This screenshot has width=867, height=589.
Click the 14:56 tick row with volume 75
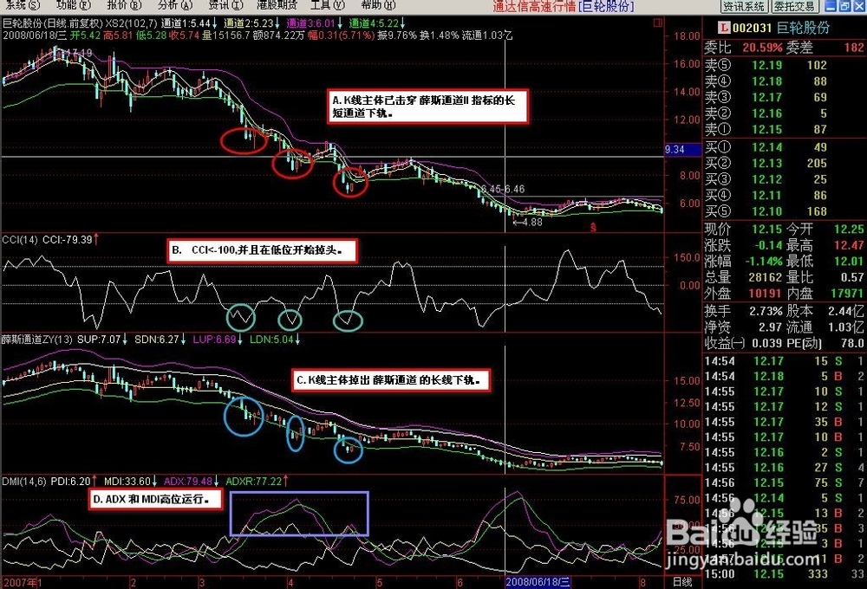point(785,483)
